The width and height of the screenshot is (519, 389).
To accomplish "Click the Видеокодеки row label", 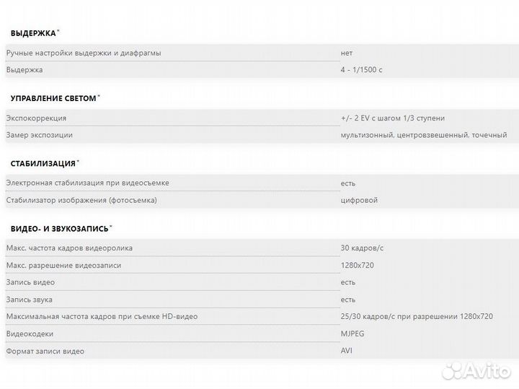I will [x=30, y=334].
